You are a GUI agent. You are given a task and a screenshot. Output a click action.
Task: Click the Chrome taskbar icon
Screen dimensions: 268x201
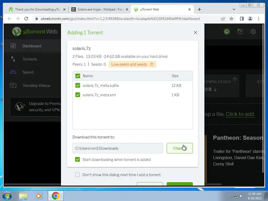coord(55,196)
